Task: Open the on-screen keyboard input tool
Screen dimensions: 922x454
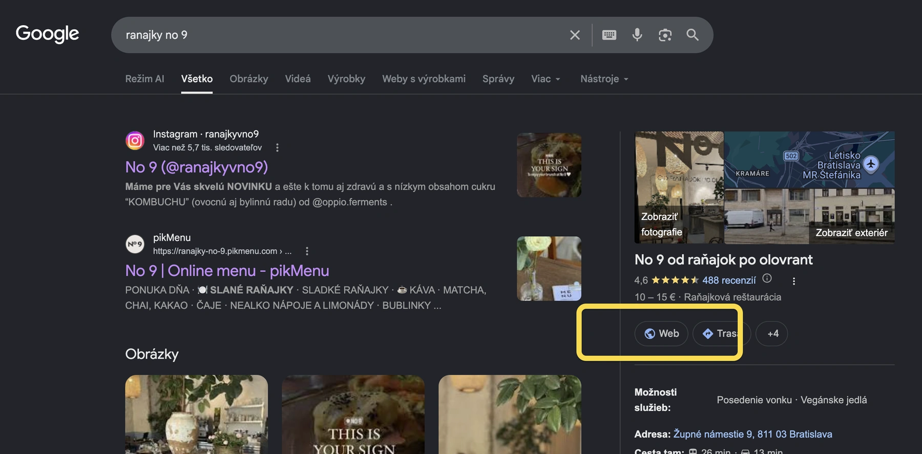Action: click(x=609, y=35)
